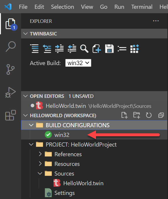
Task: Open the Terminal menu
Action: (x=142, y=7)
